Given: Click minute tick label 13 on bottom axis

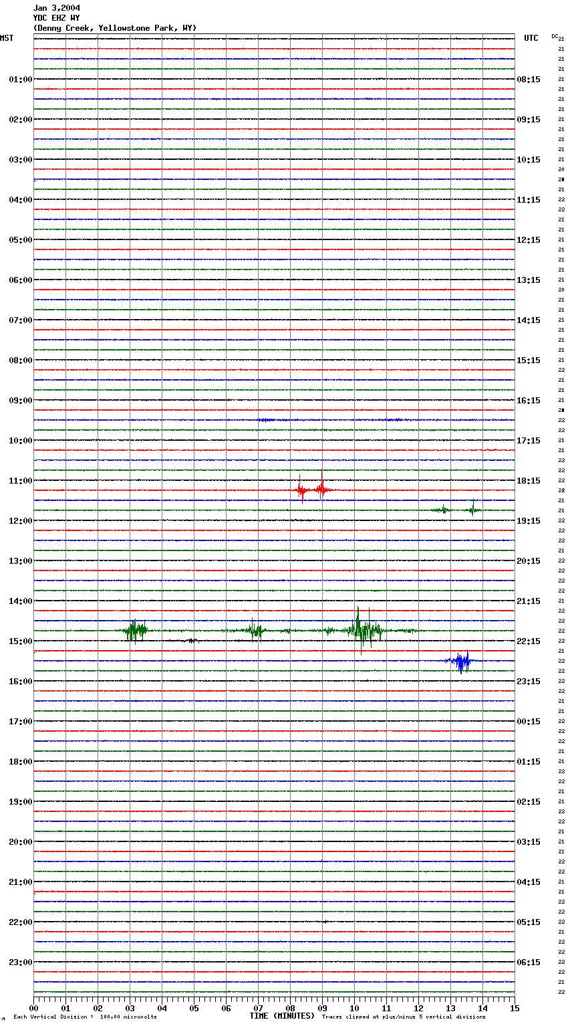Looking at the screenshot, I should (451, 1008).
